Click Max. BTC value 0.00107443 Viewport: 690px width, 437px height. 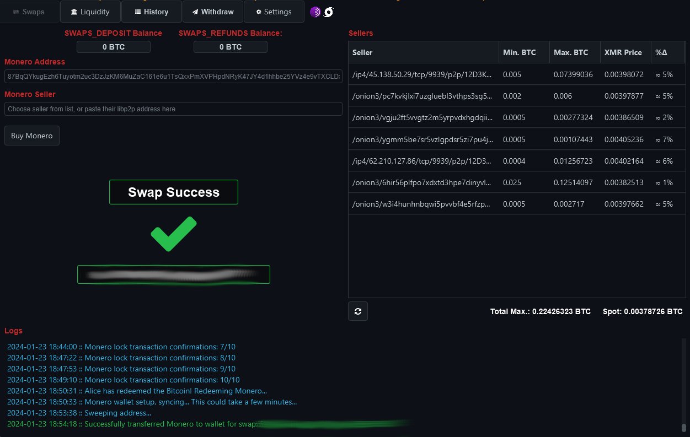click(573, 139)
